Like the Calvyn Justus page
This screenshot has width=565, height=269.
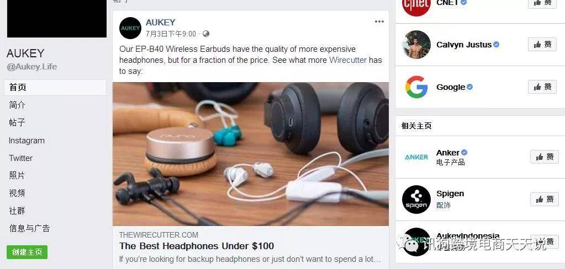point(542,44)
